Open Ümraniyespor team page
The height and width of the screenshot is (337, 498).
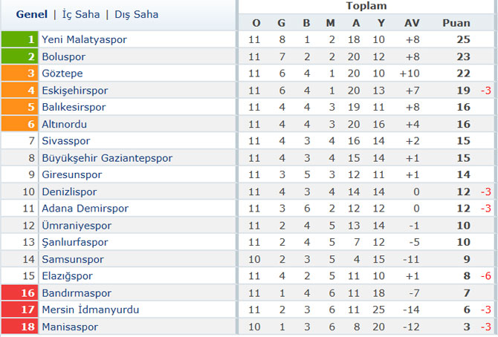point(77,226)
